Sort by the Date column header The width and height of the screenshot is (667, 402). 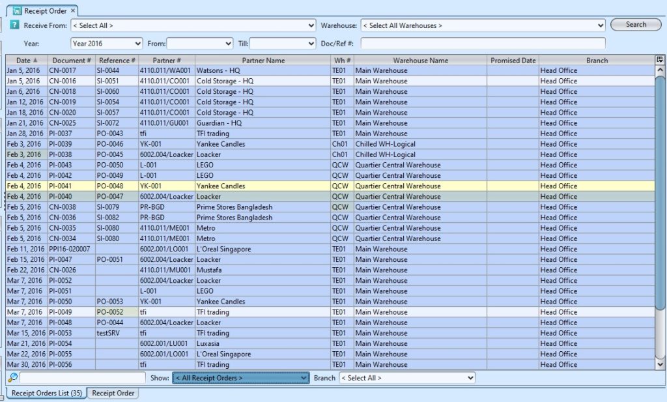tap(26, 61)
